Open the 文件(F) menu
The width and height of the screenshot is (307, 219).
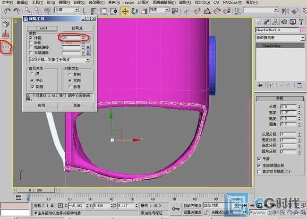pos(7,2)
